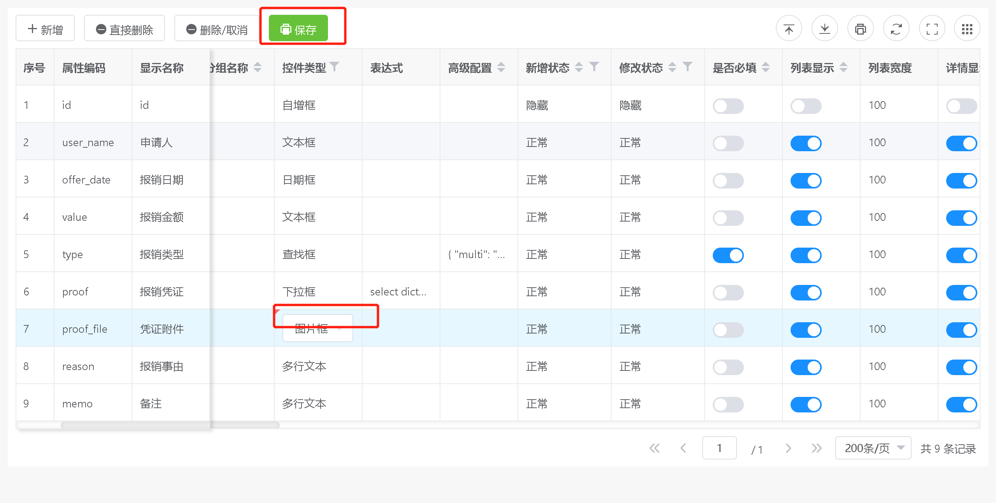Click 隐藏 in id row 新增状态
This screenshot has height=503, width=996.
[537, 105]
